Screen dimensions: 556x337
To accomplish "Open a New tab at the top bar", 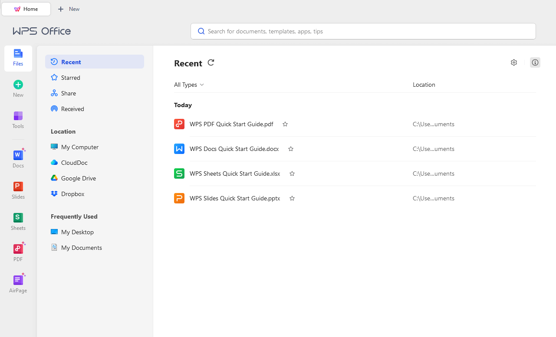I will [68, 9].
